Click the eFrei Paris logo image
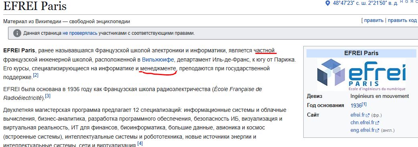This screenshot has width=418, height=147. (361, 75)
